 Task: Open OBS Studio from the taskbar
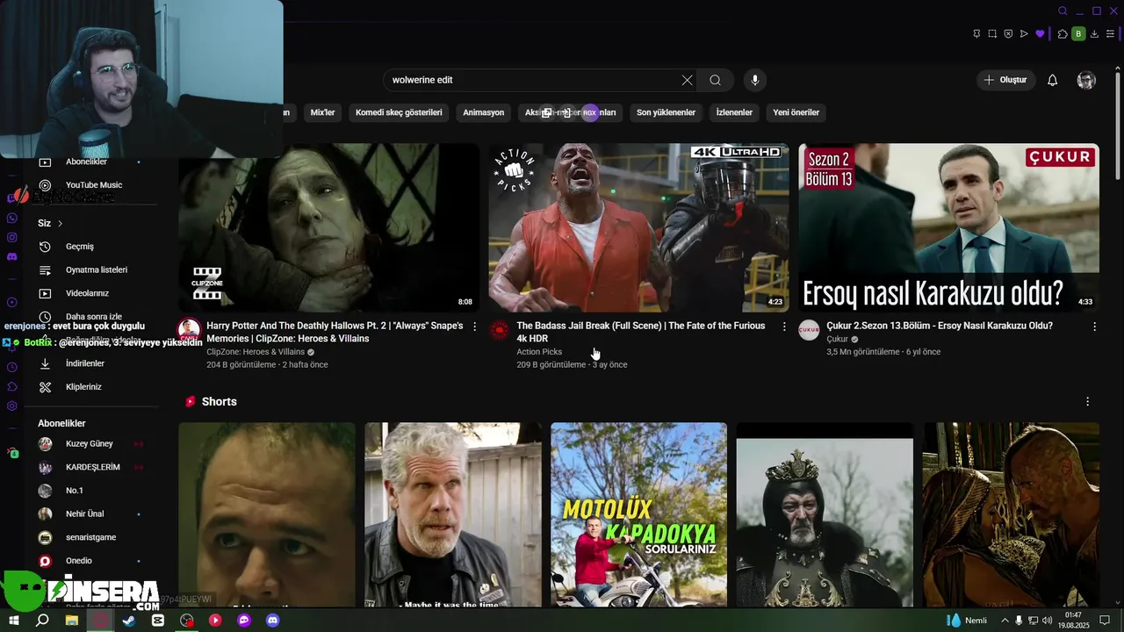186,620
